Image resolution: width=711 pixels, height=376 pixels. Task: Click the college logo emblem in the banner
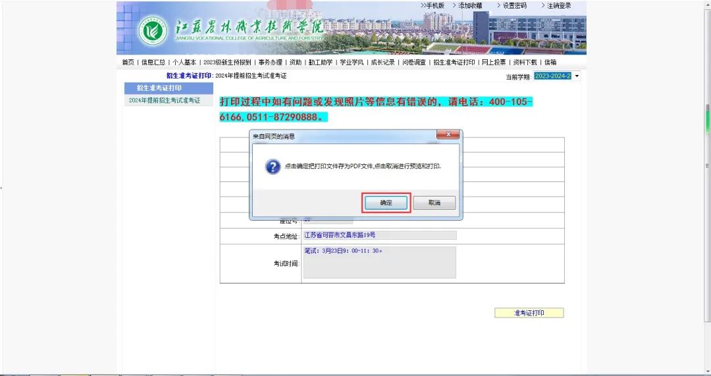point(153,31)
